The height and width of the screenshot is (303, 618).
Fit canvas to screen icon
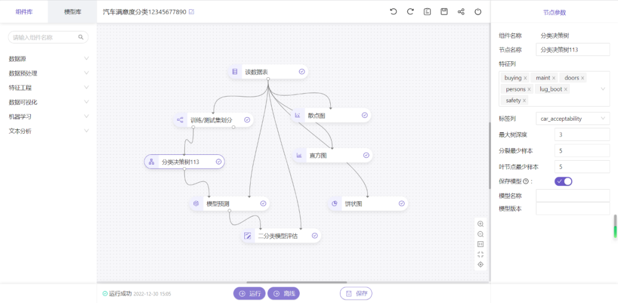(481, 254)
